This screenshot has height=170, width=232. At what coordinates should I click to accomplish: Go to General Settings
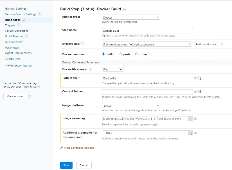(16, 9)
